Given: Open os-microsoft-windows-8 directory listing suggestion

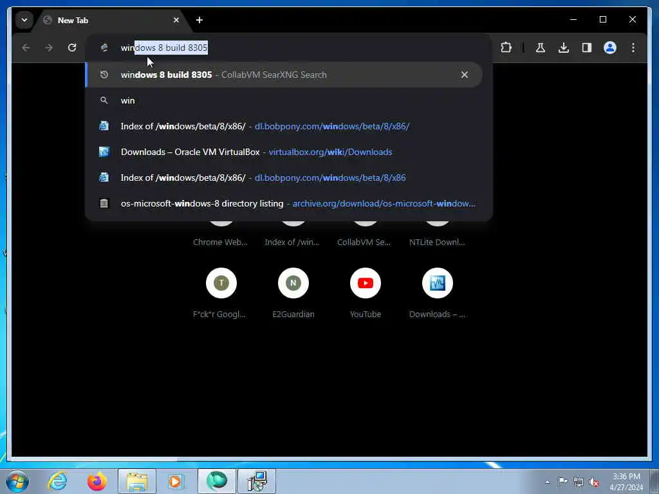Looking at the screenshot, I should tap(284, 203).
